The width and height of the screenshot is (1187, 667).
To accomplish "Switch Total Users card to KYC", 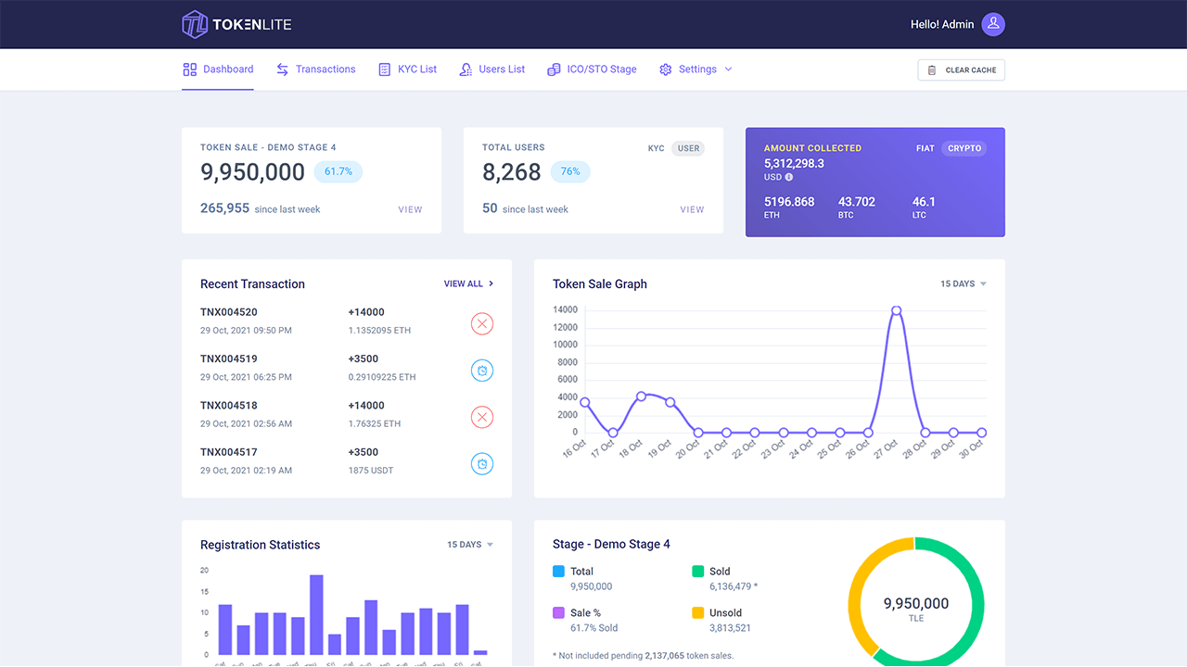I will [656, 148].
